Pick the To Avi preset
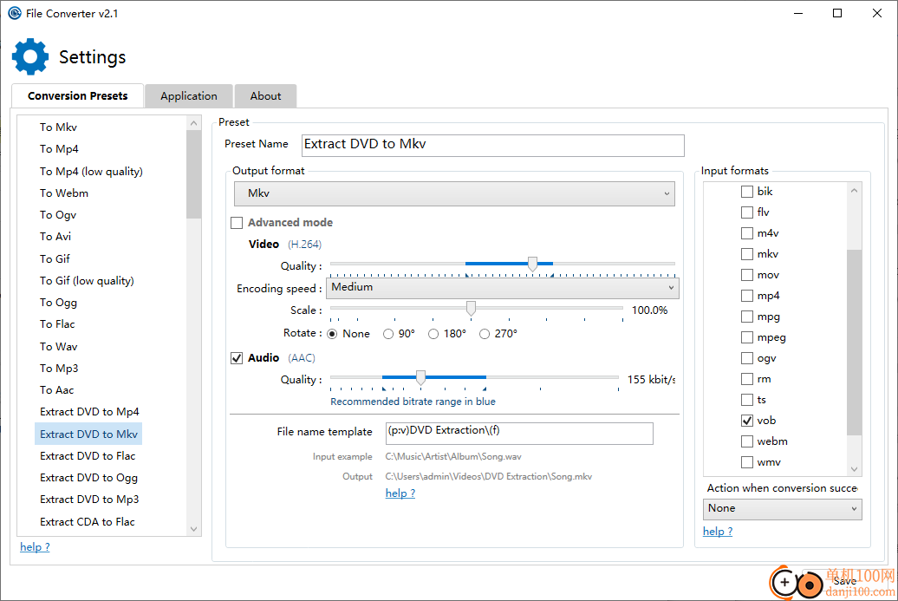 pyautogui.click(x=55, y=237)
